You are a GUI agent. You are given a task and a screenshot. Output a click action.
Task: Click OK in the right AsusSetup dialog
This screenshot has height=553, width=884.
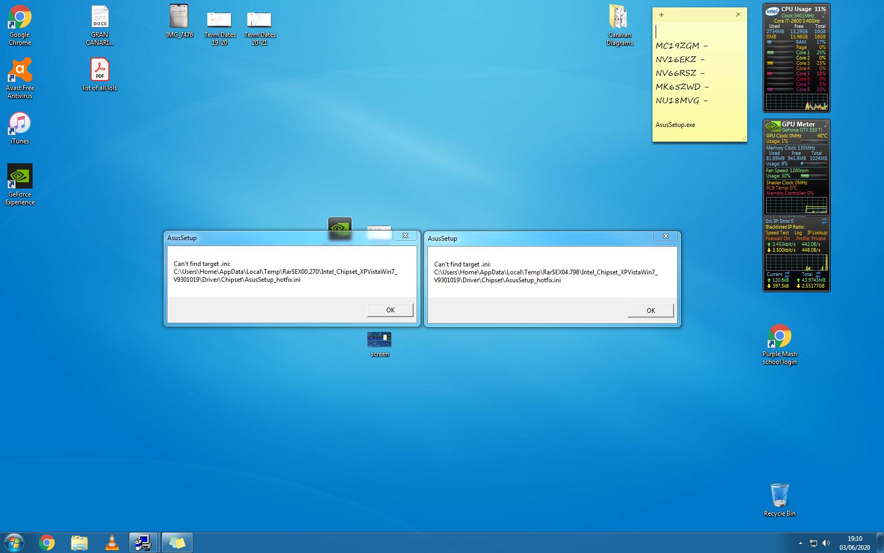click(650, 310)
